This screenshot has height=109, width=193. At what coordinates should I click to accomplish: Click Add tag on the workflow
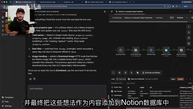tap(159, 18)
